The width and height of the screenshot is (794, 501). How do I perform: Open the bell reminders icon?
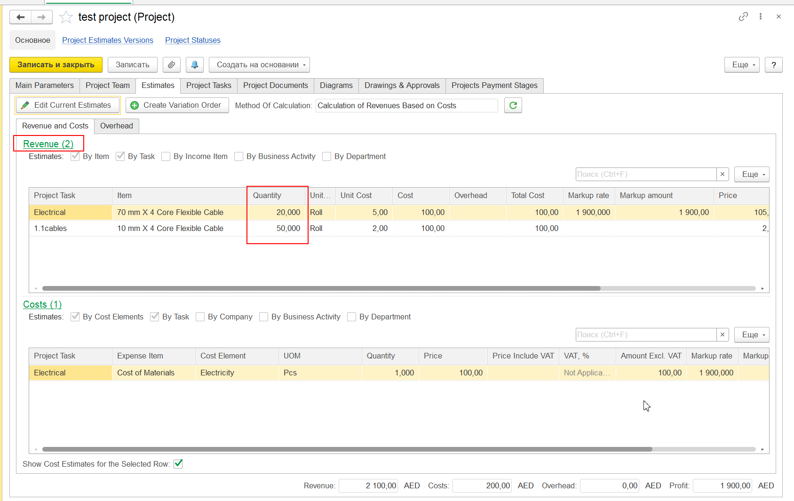click(x=194, y=65)
